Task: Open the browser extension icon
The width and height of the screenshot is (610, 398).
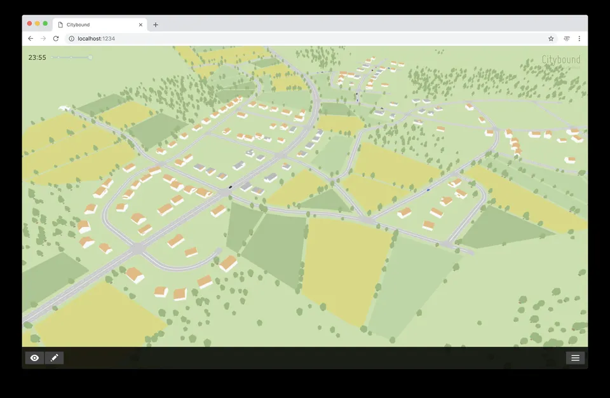Action: pyautogui.click(x=566, y=39)
